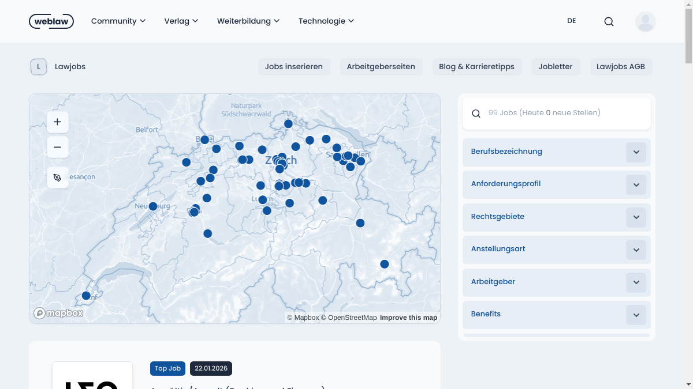Click the Mapbox logo on map
Viewport: 693px width, 389px height.
58,313
